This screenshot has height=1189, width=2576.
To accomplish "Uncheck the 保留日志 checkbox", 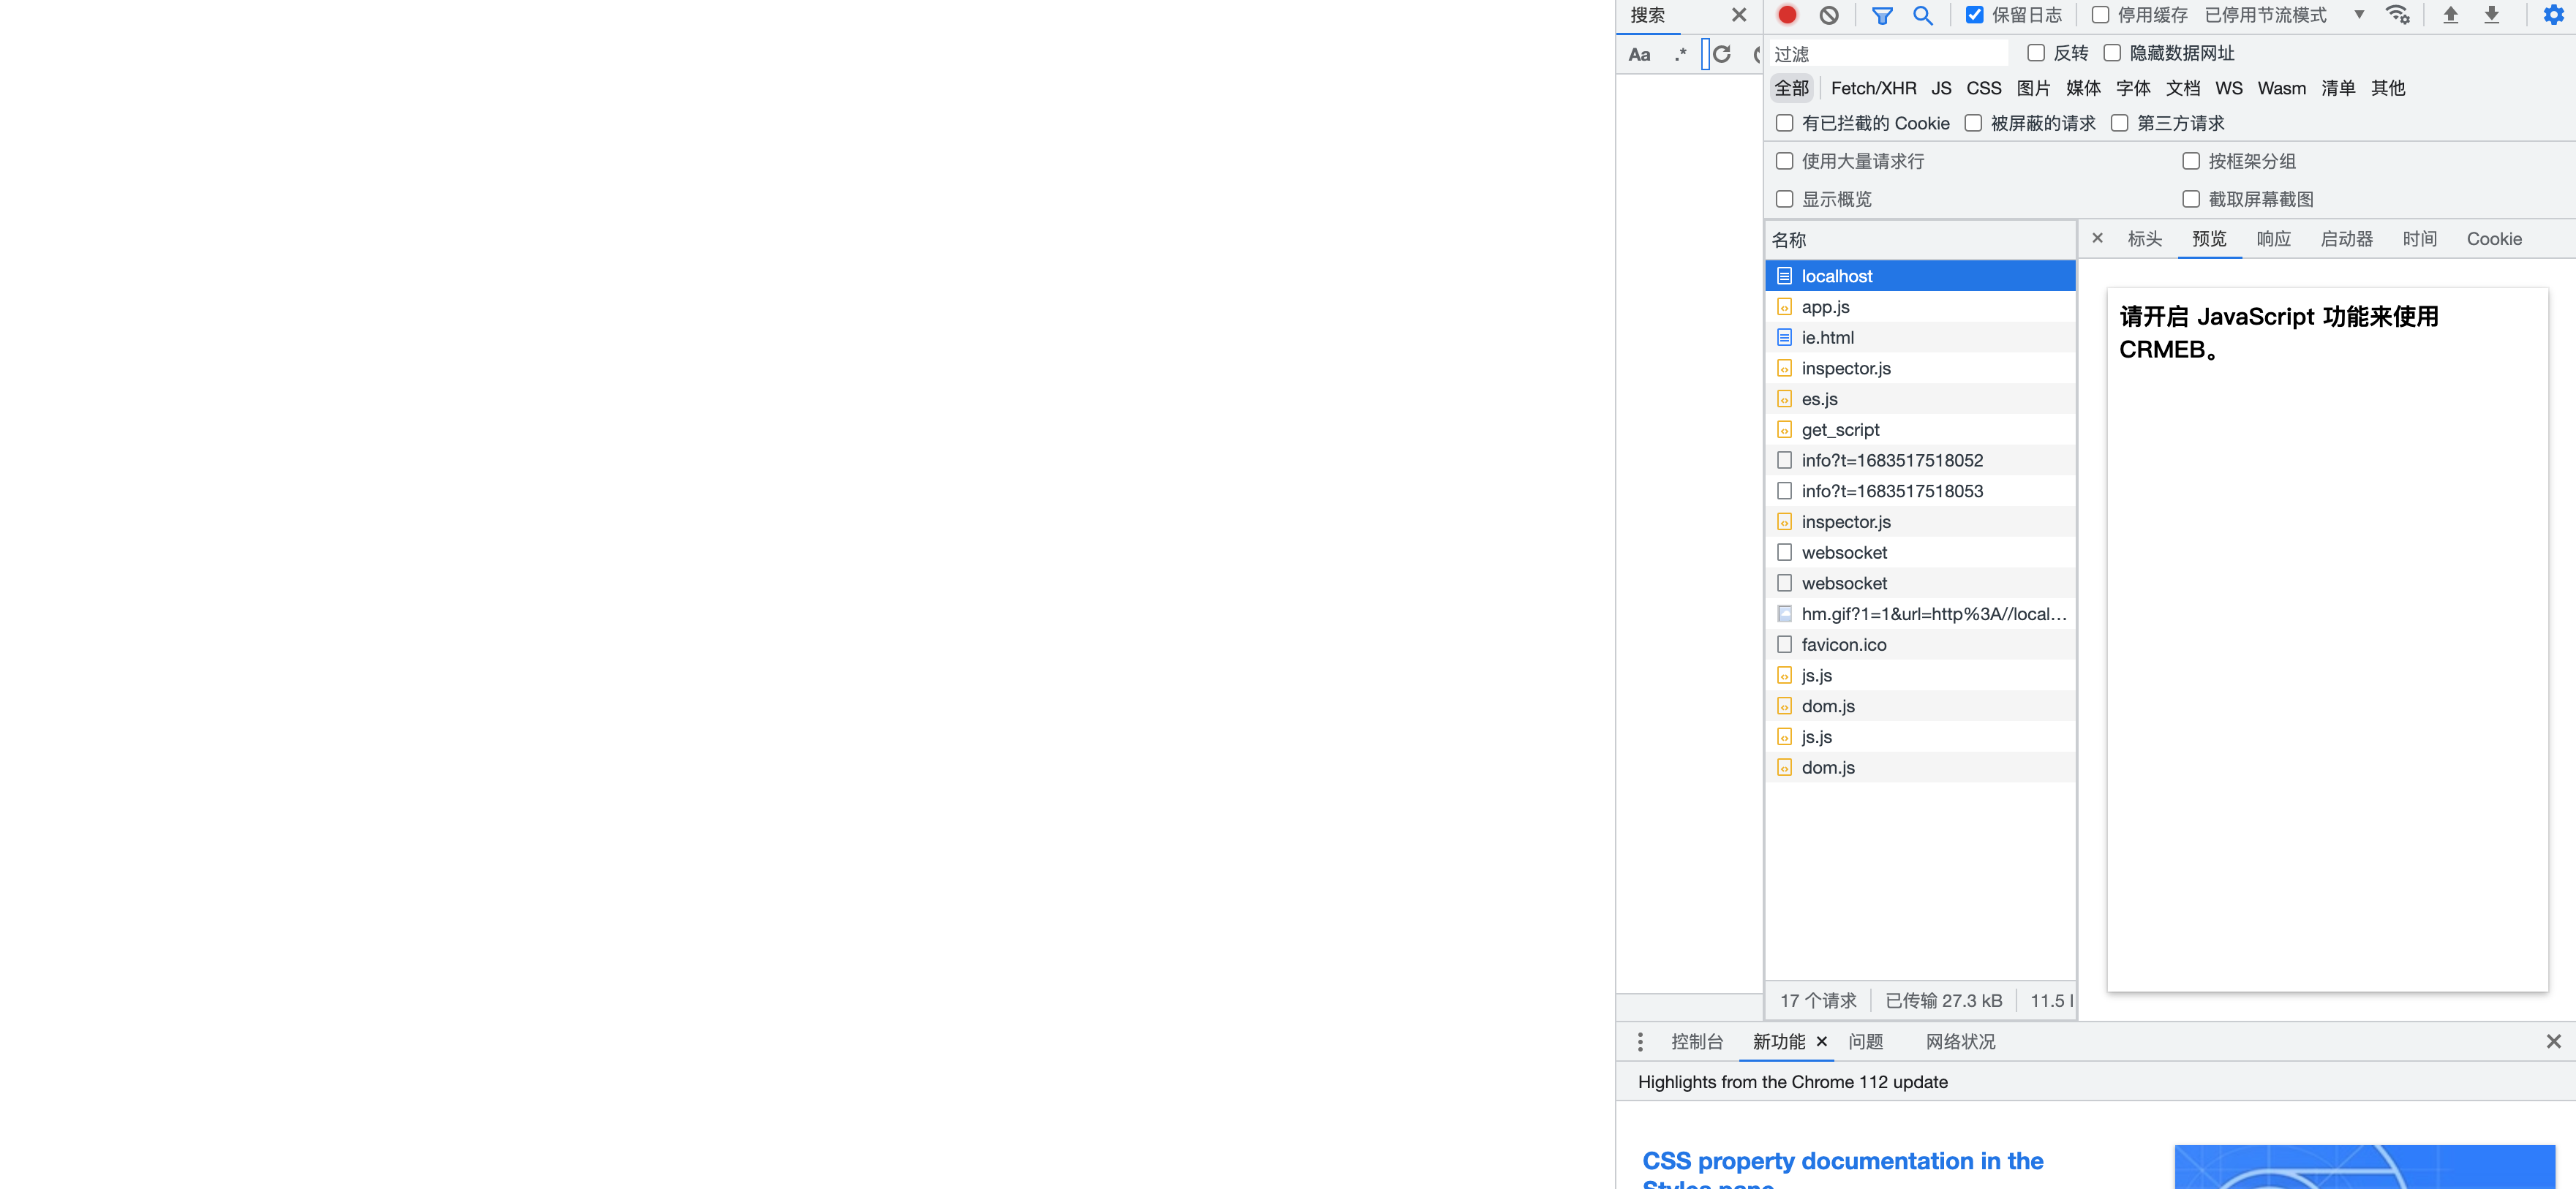I will pos(1974,15).
